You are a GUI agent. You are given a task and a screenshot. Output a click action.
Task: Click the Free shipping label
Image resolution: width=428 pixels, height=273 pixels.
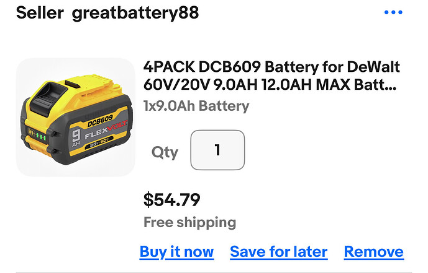click(189, 222)
